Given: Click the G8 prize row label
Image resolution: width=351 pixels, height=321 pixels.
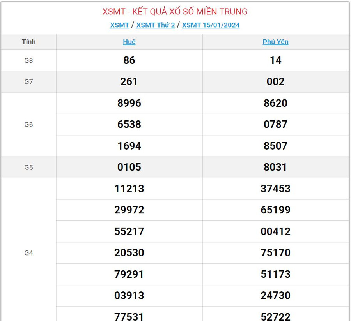Looking at the screenshot, I should [x=28, y=60].
